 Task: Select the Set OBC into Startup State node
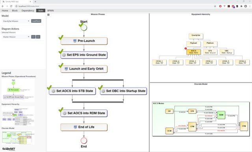click(123, 91)
